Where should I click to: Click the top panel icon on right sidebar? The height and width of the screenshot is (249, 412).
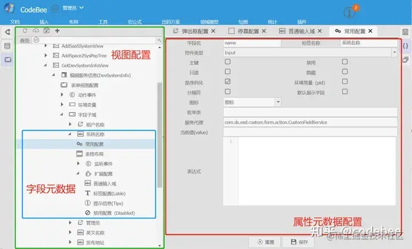[x=406, y=32]
